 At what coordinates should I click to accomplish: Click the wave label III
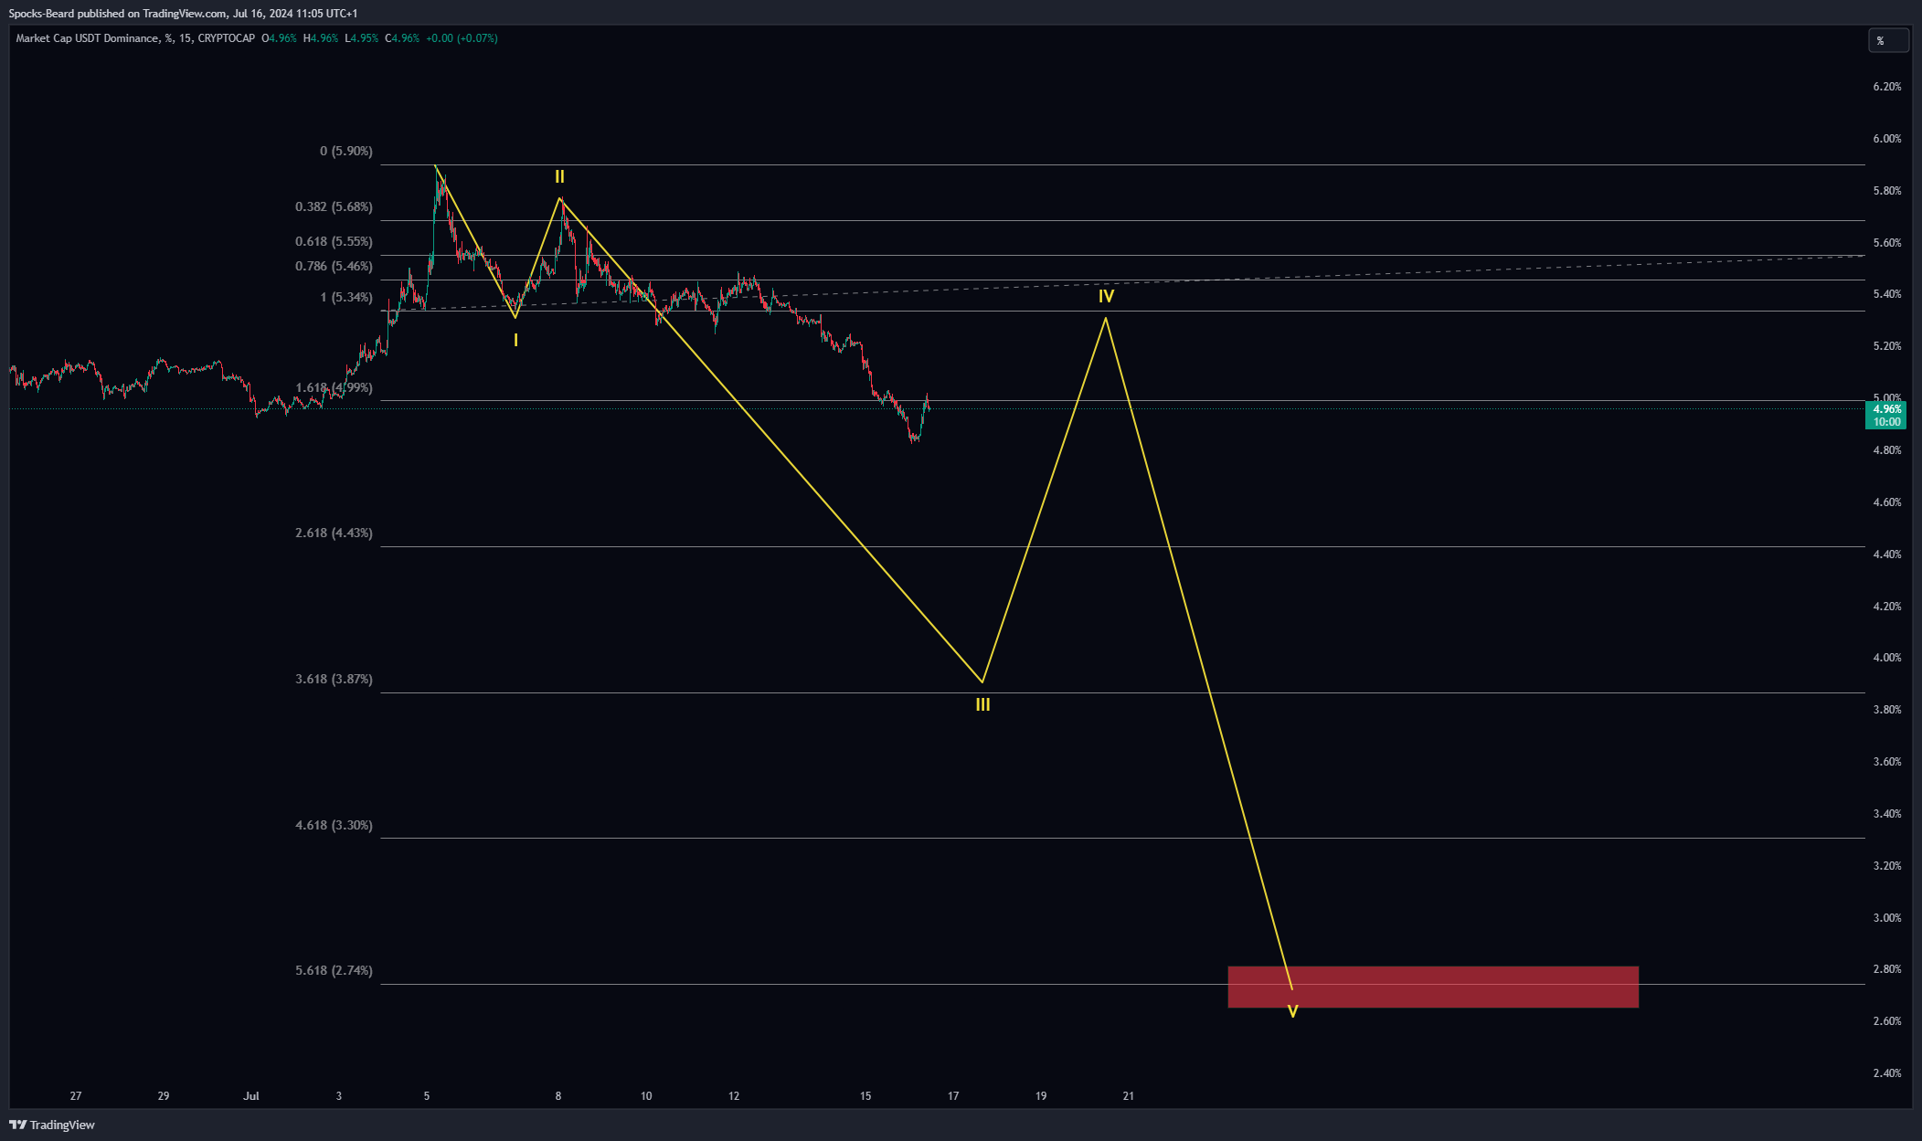[x=982, y=705]
